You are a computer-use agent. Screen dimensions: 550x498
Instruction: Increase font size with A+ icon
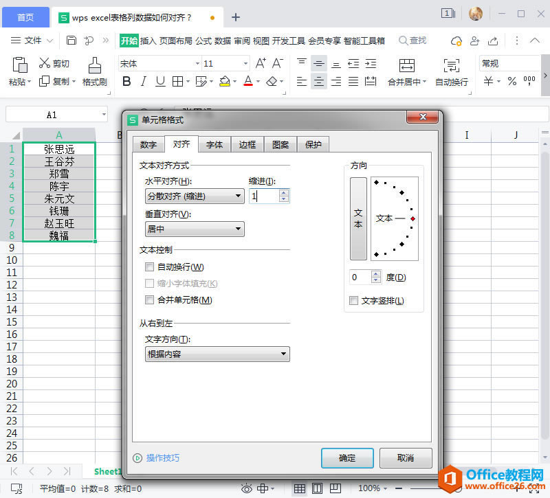coord(261,63)
